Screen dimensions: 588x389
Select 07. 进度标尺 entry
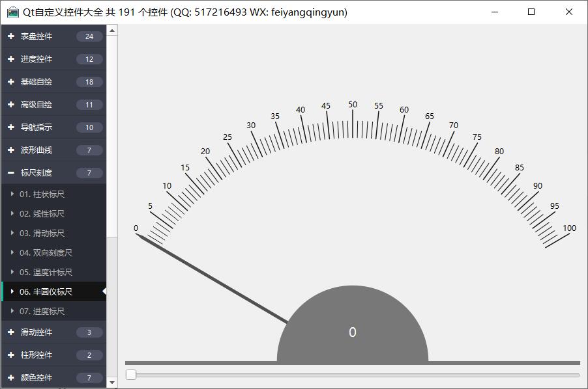point(42,312)
